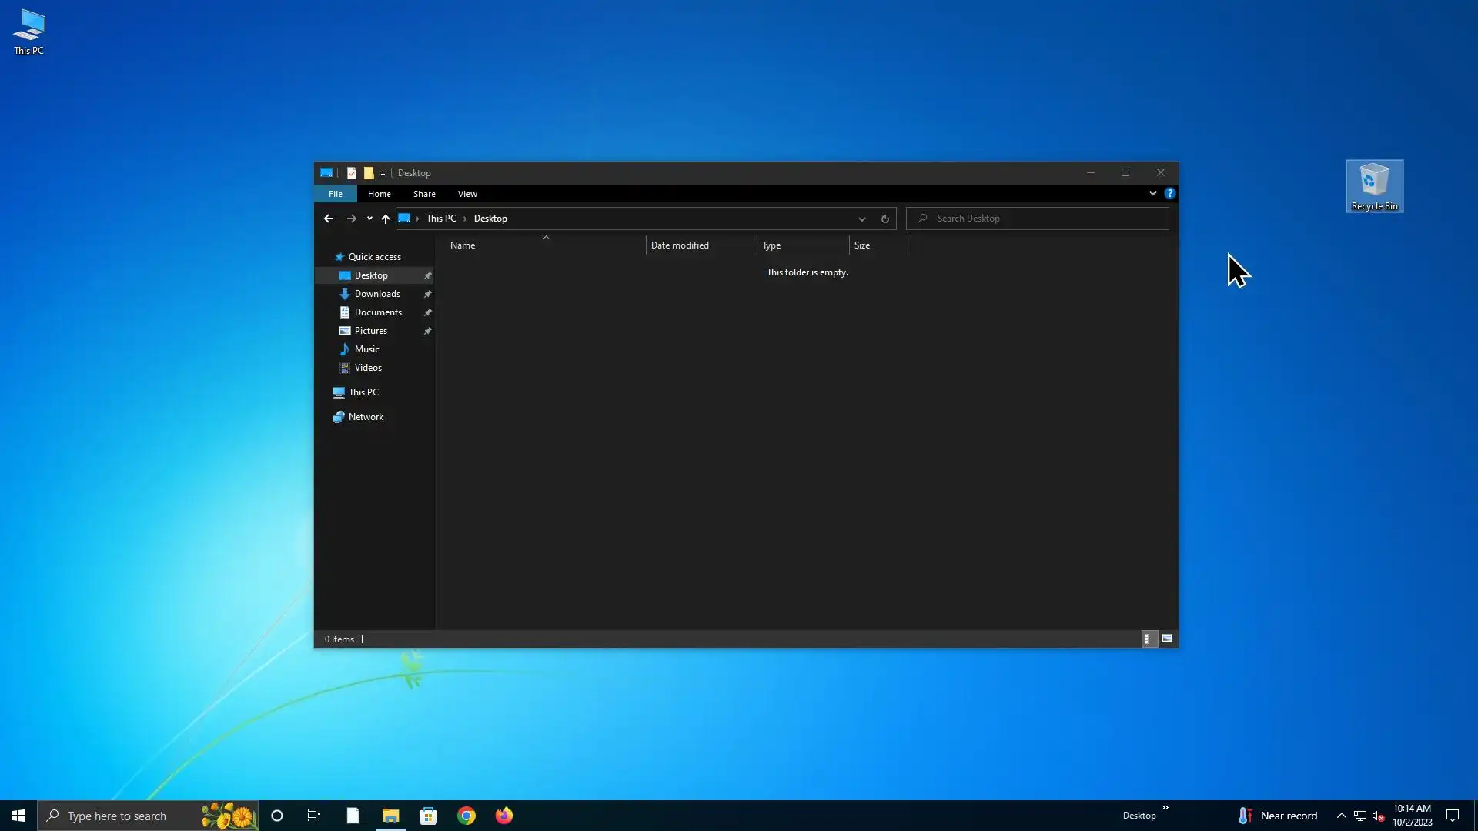
Task: Sort by Date modified column header
Action: (680, 245)
